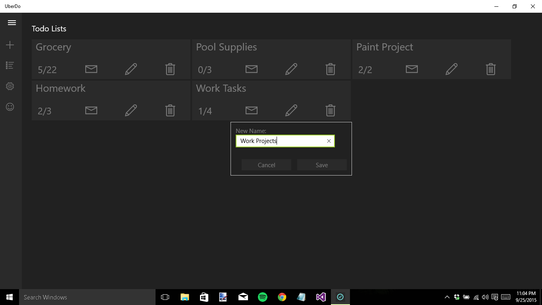542x305 pixels.
Task: Email the Work Tasks list
Action: (252, 110)
